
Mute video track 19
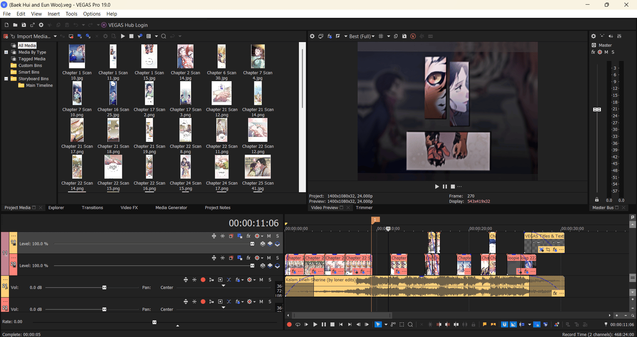point(269,236)
